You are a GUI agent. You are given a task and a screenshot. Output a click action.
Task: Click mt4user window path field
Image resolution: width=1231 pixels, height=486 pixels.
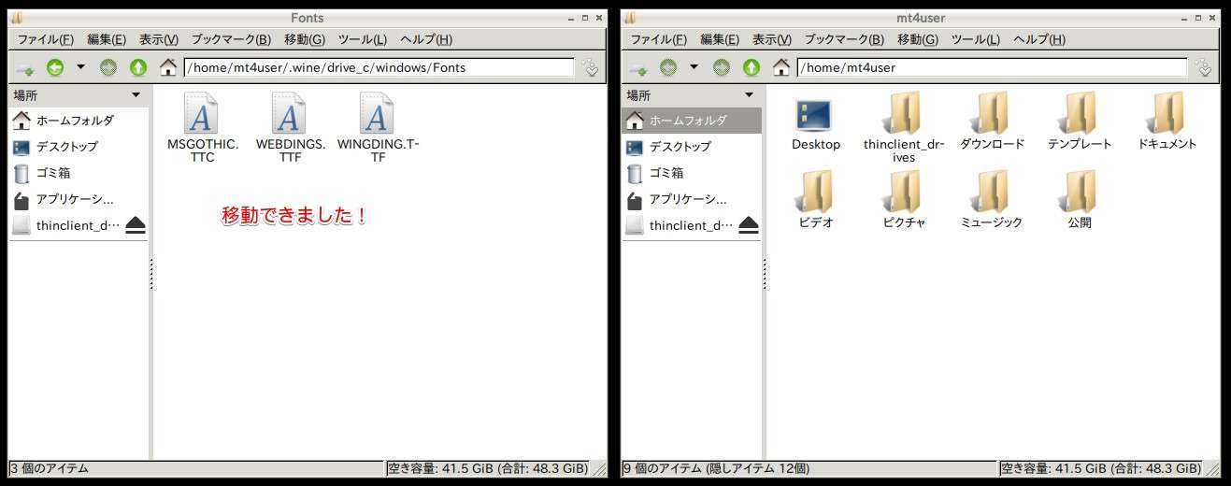992,67
